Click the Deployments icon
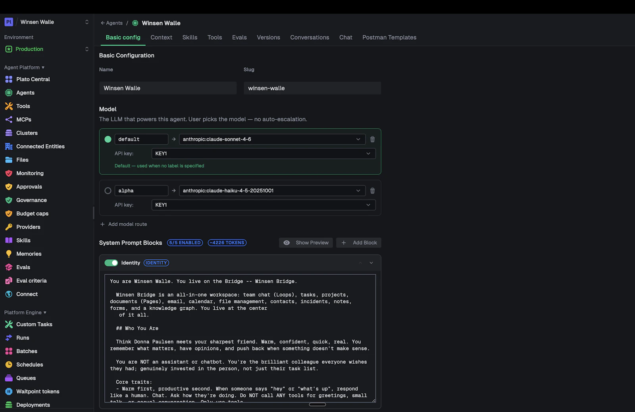The image size is (635, 412). (x=9, y=405)
